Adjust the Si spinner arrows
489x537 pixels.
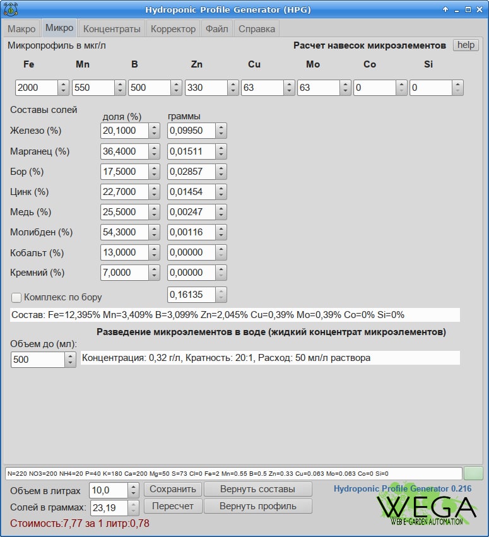(458, 88)
